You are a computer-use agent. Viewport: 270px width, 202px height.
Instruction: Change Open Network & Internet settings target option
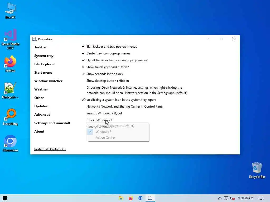point(137,90)
